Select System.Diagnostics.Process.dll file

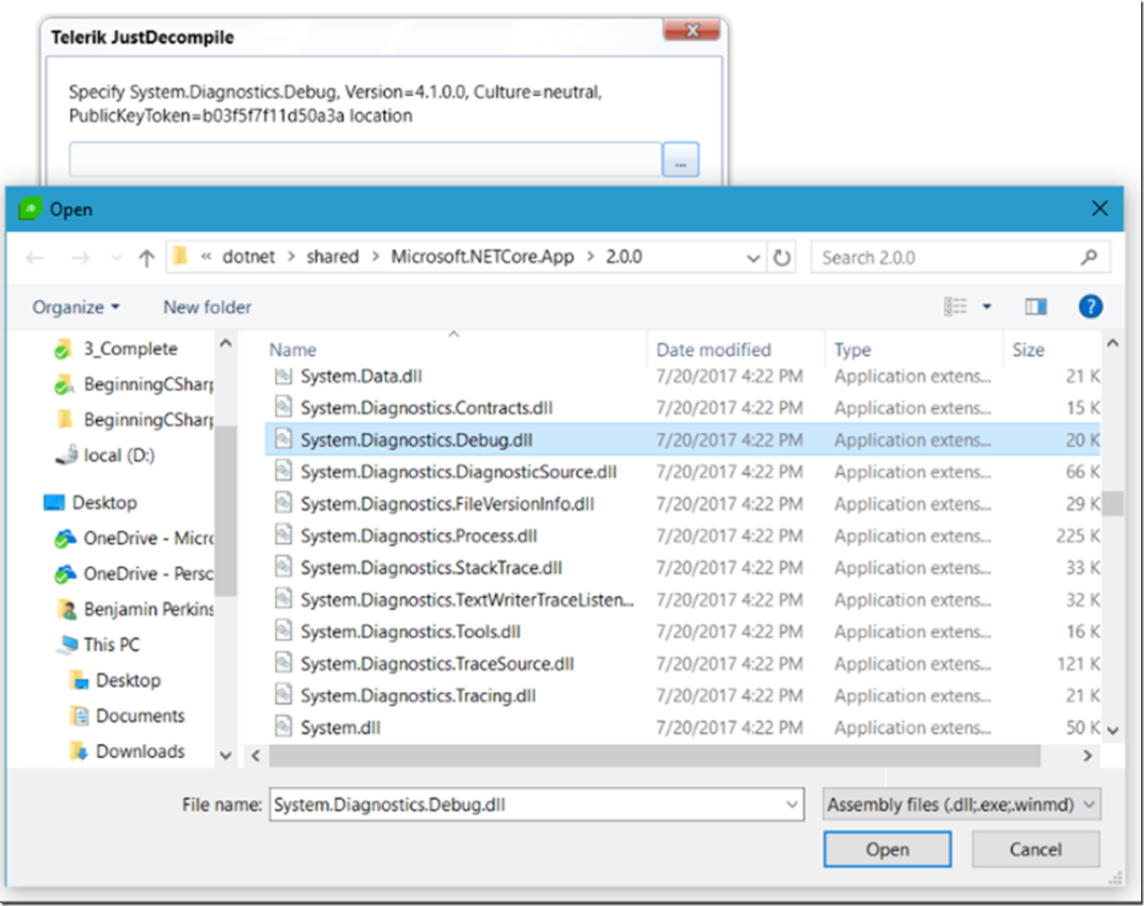tap(418, 536)
